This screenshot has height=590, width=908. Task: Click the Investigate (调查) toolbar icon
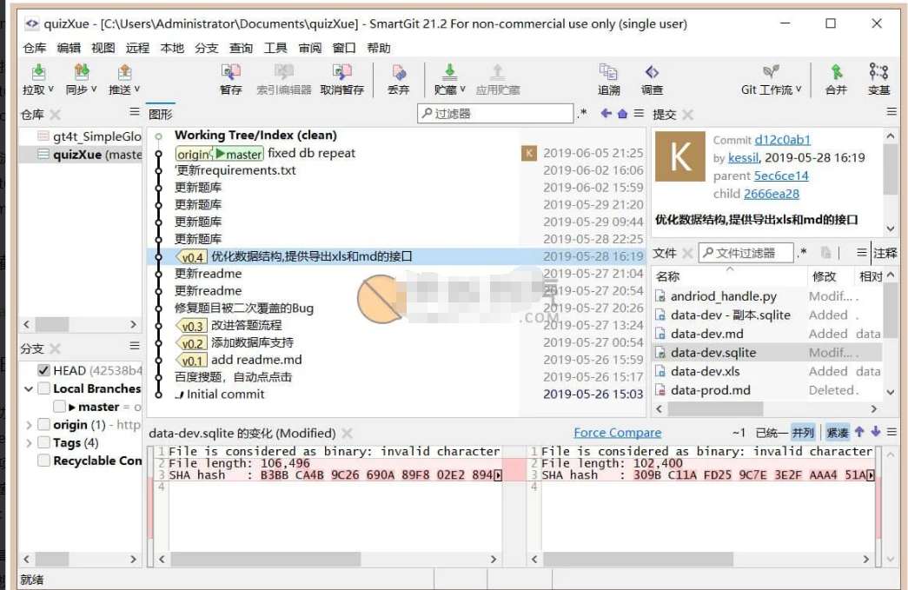coord(652,73)
